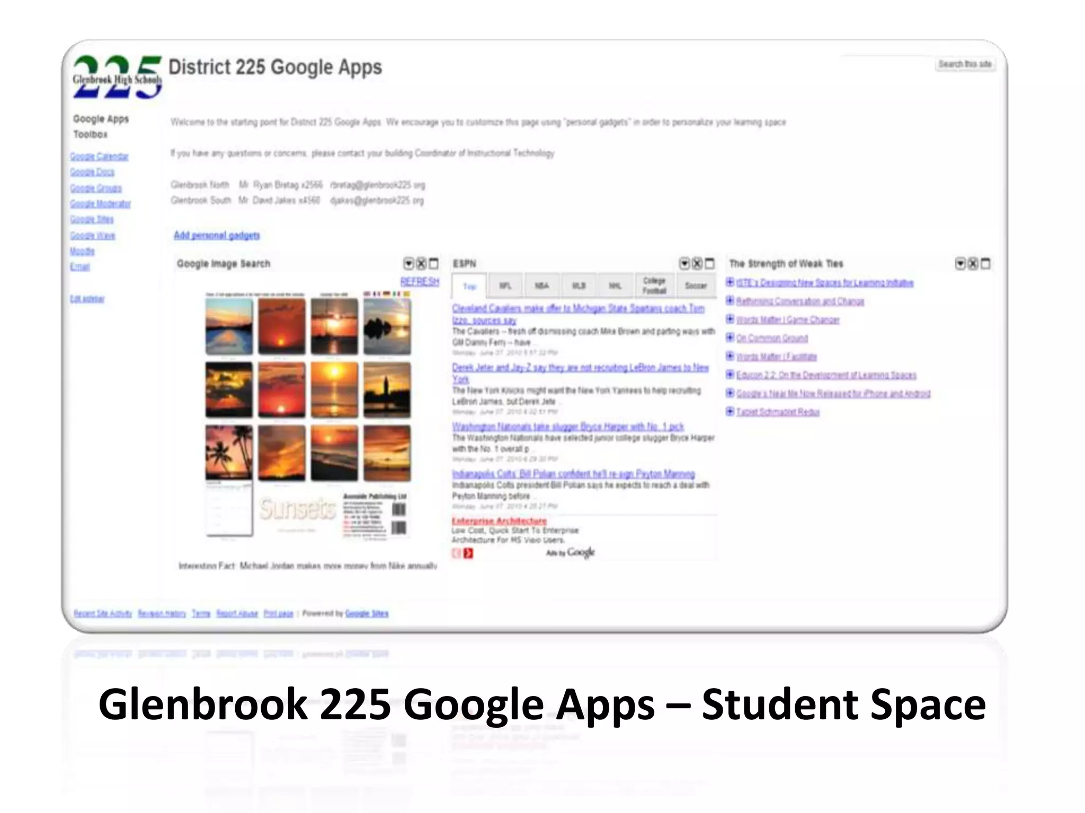Open On Common Ground post link
Viewport: 1085px width, 813px height.
pyautogui.click(x=772, y=338)
